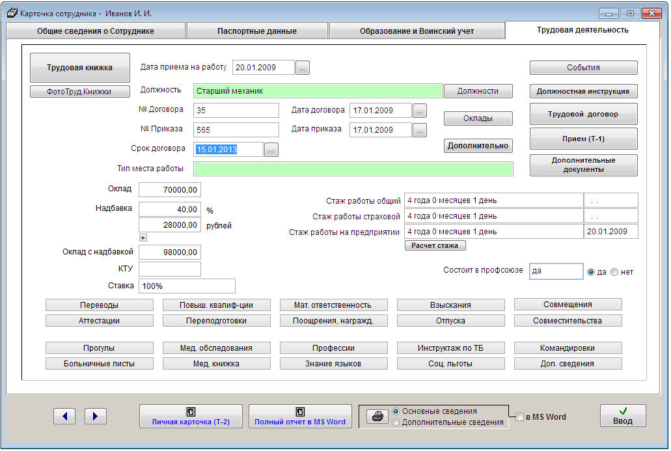Click into the Оклад input field
This screenshot has height=451, width=671.
click(x=170, y=190)
